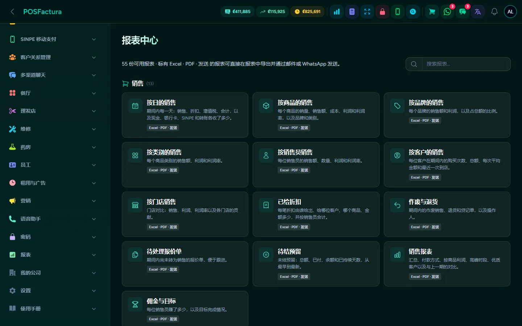Go back using the top-left arrow

click(12, 12)
